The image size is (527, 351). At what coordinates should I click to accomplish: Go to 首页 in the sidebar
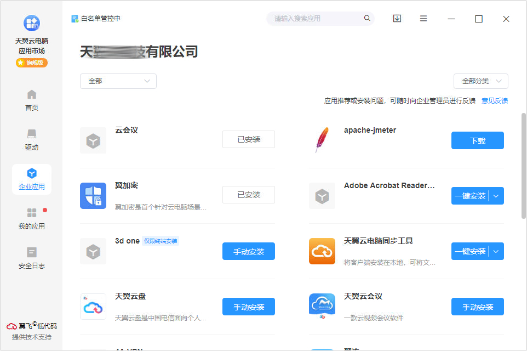pyautogui.click(x=32, y=100)
